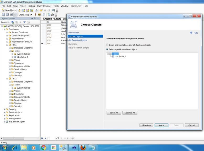
Task: Open Firefox from taskbar
Action: click(x=83, y=148)
